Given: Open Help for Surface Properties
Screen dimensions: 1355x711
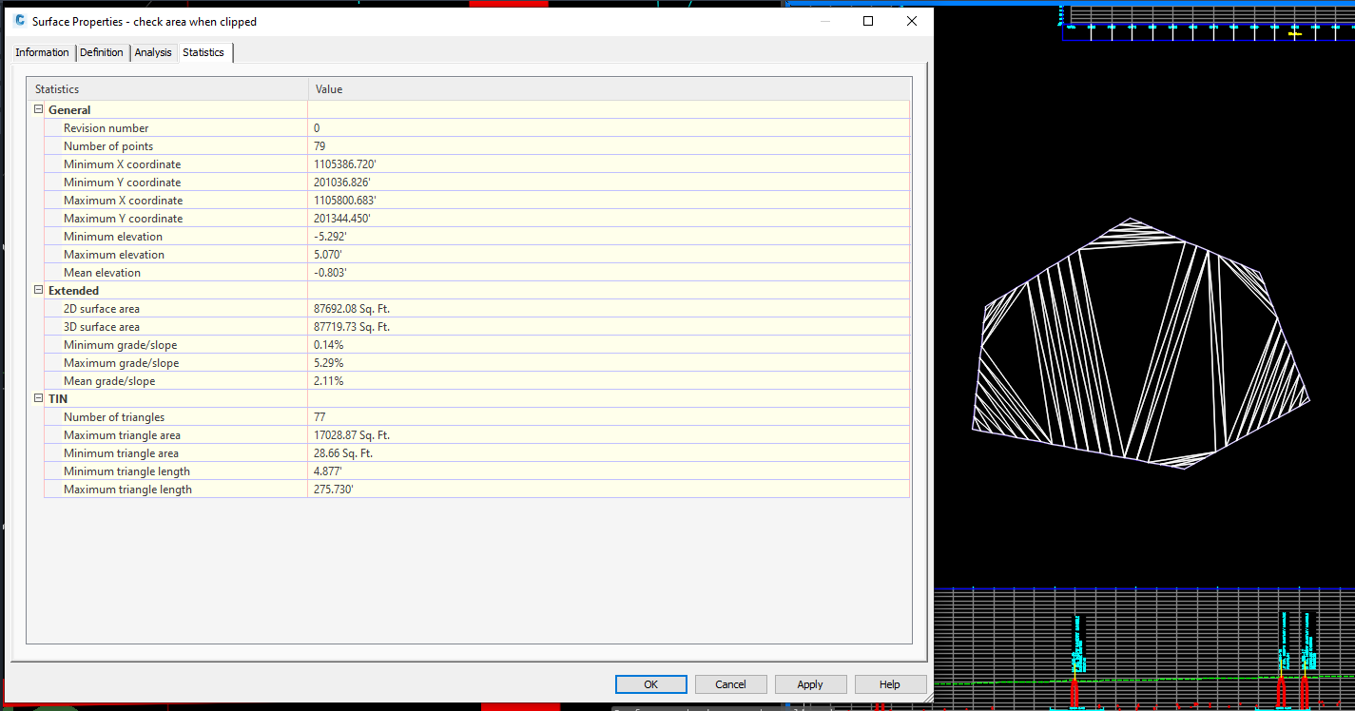Looking at the screenshot, I should tap(890, 683).
